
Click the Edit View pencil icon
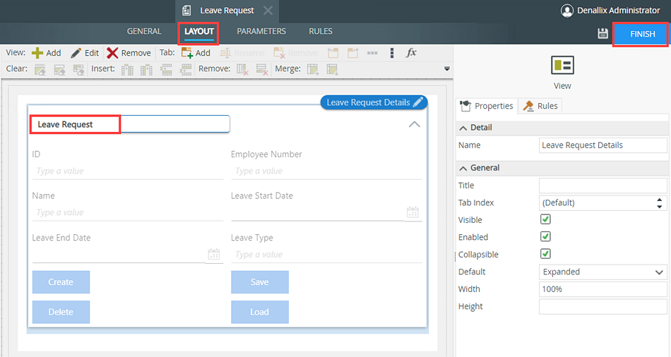click(76, 53)
